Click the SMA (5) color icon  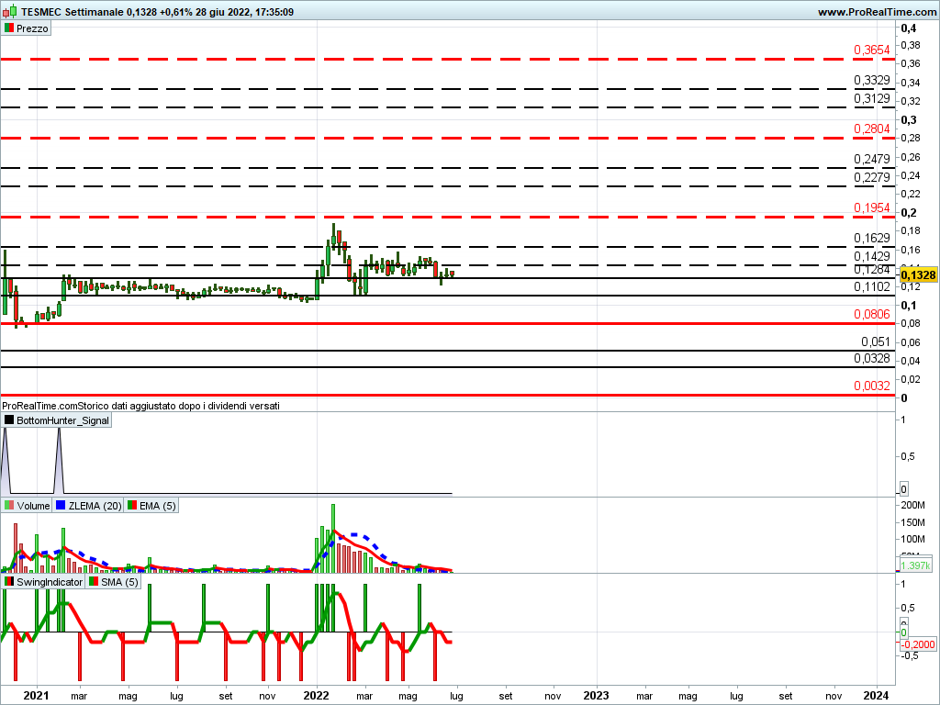[93, 582]
